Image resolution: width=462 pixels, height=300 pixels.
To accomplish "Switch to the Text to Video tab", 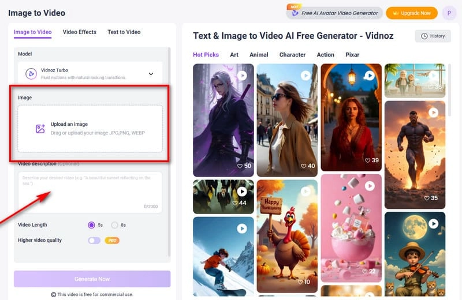I will 124,32.
